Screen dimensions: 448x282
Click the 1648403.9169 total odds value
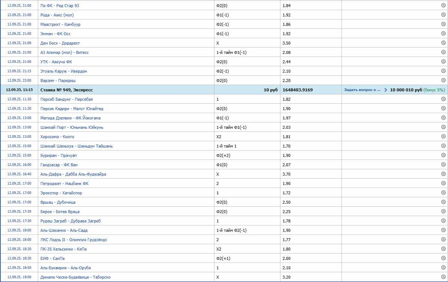click(x=298, y=90)
